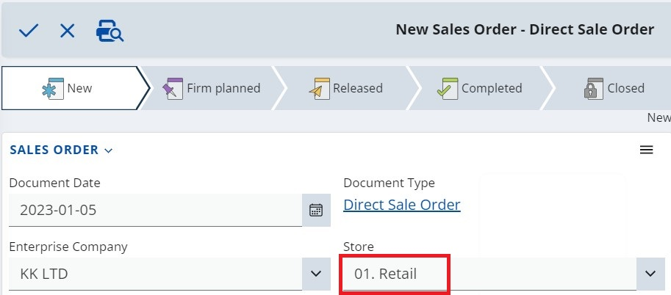
Task: Click the X cancel icon
Action: coord(67,30)
